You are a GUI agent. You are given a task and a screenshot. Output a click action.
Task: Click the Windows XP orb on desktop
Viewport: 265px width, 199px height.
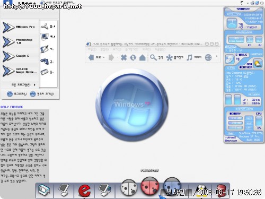coord(132,105)
